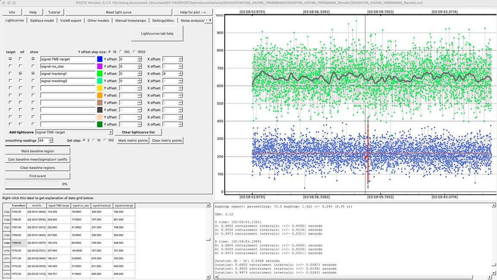Toggle show box for signal-TME-target
This screenshot has height=280, width=497.
[x=33, y=59]
